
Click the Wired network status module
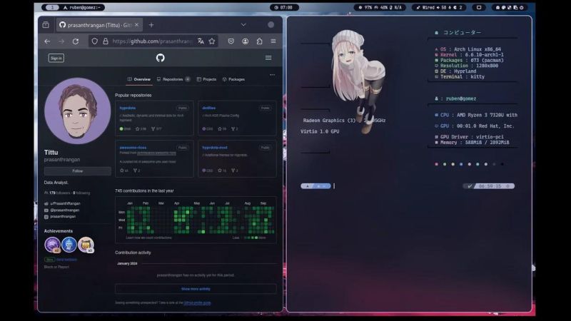(x=439, y=7)
